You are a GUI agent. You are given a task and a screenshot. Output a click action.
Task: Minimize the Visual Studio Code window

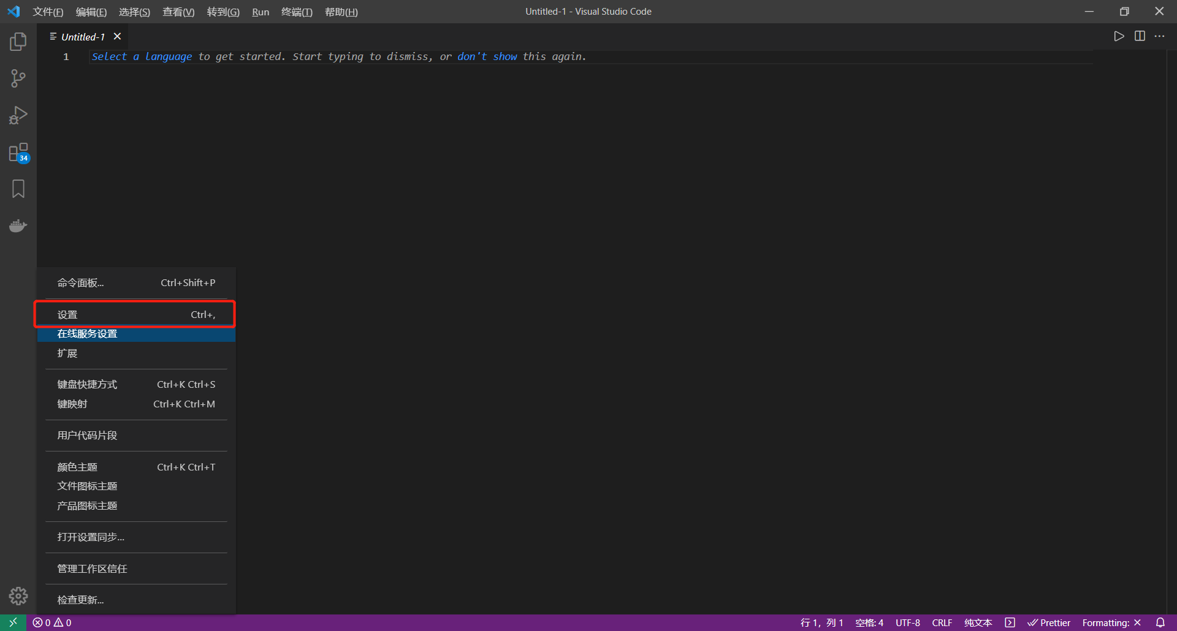[1089, 12]
